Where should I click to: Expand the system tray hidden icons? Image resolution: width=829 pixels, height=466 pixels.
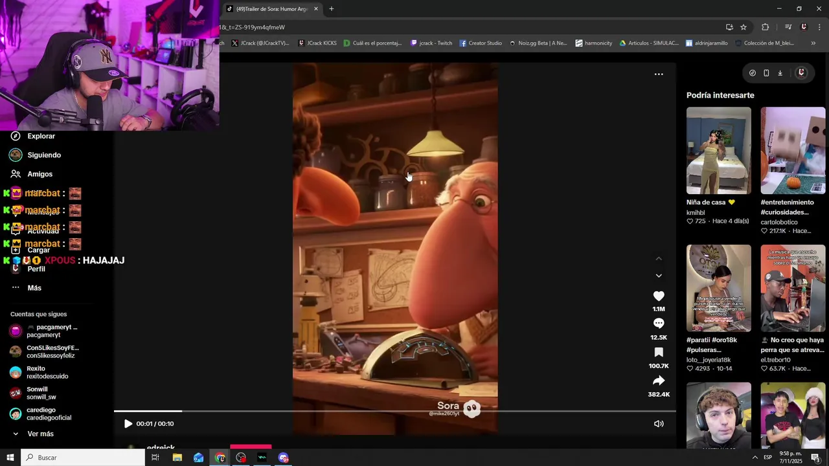[x=755, y=458]
